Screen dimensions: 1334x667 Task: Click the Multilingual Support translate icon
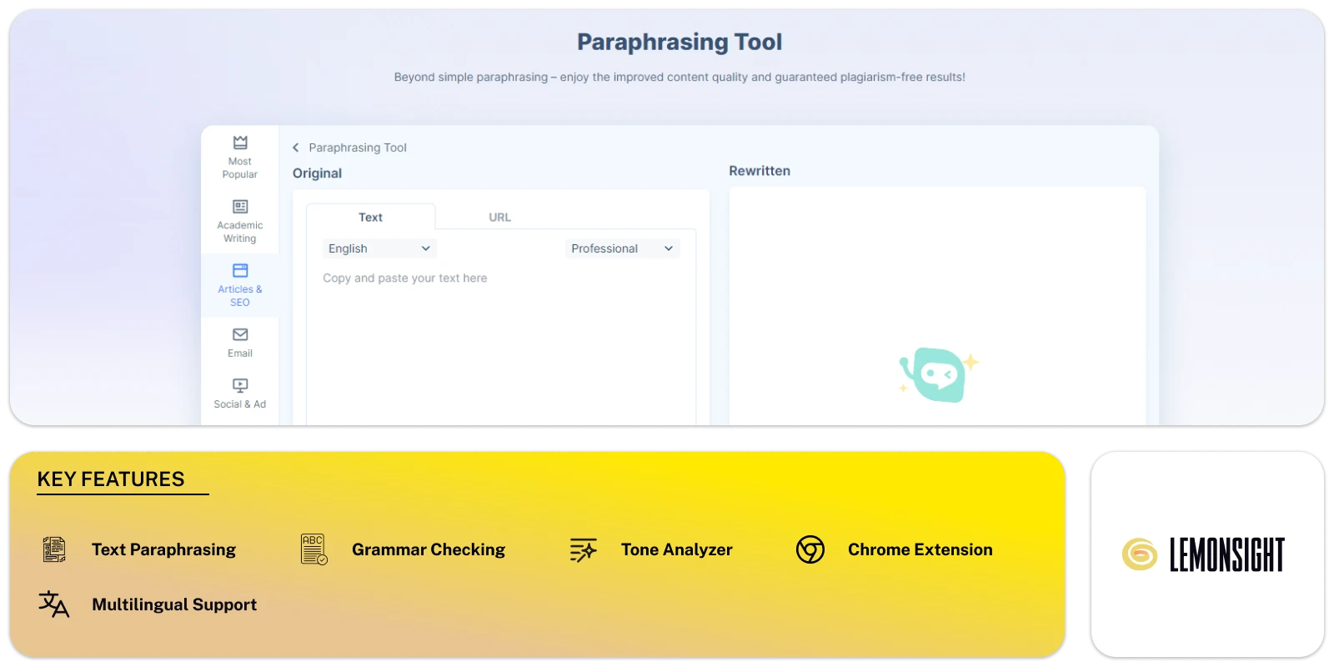coord(54,604)
